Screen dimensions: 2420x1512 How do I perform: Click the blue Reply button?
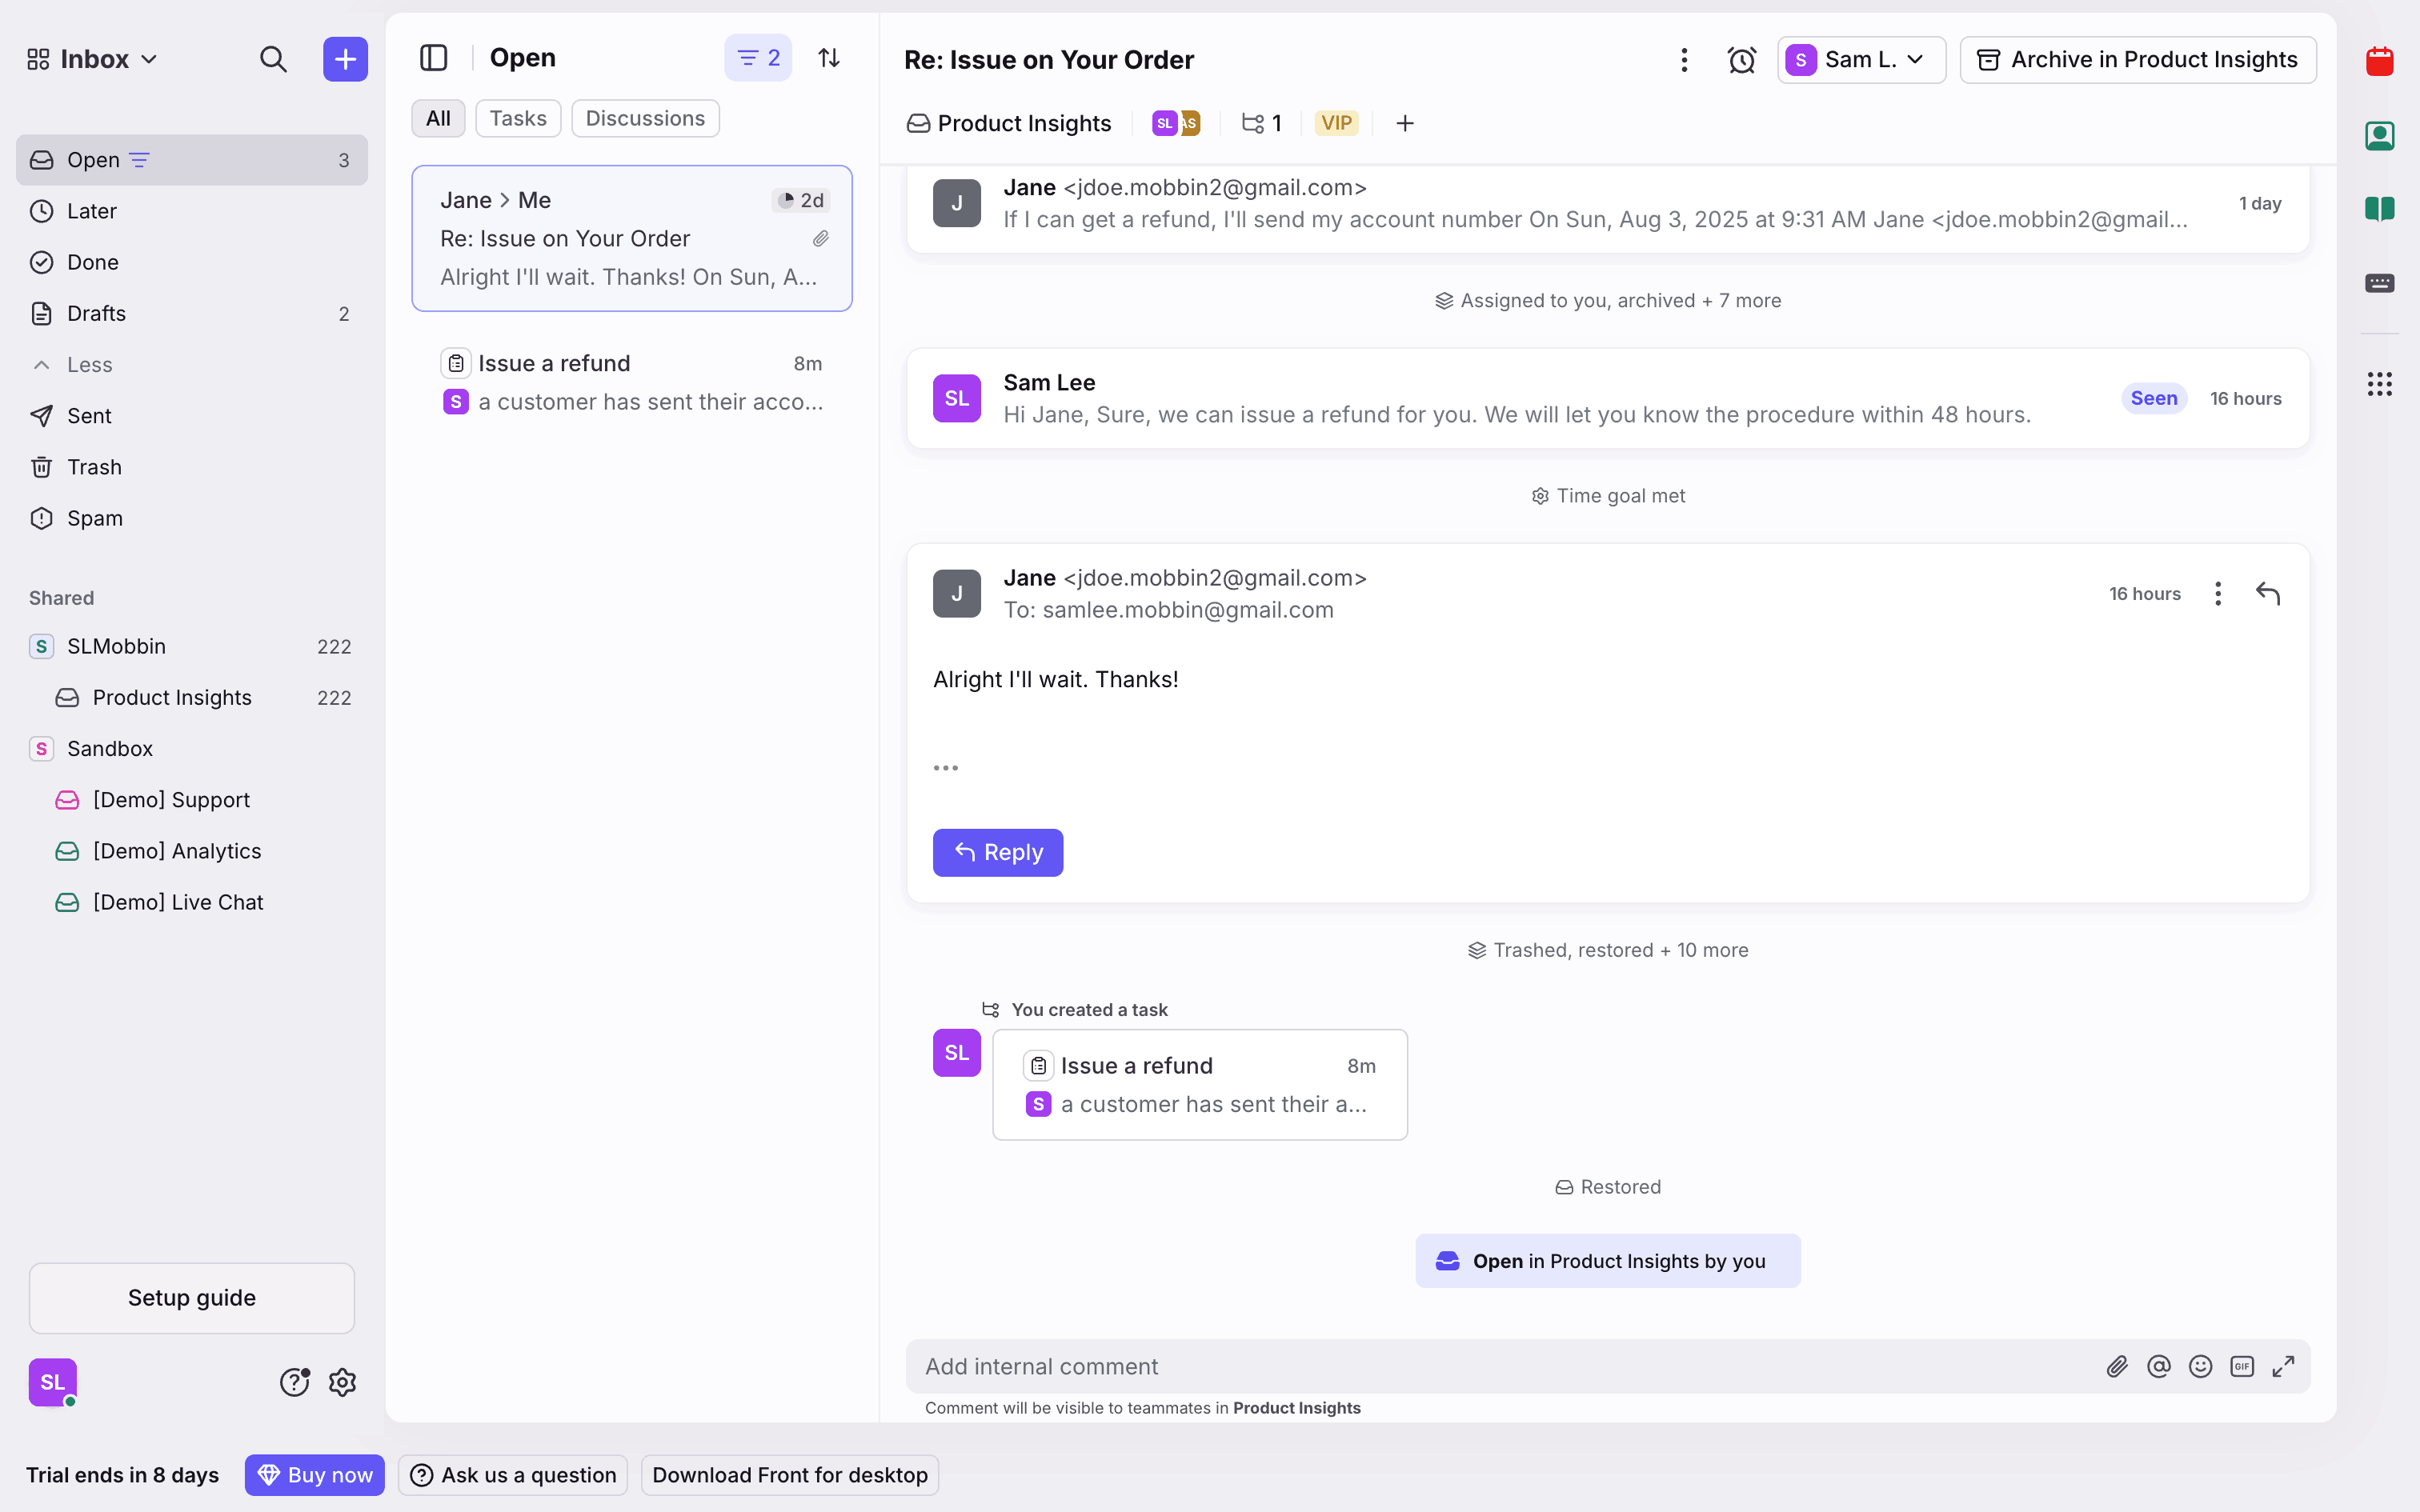[x=997, y=852]
